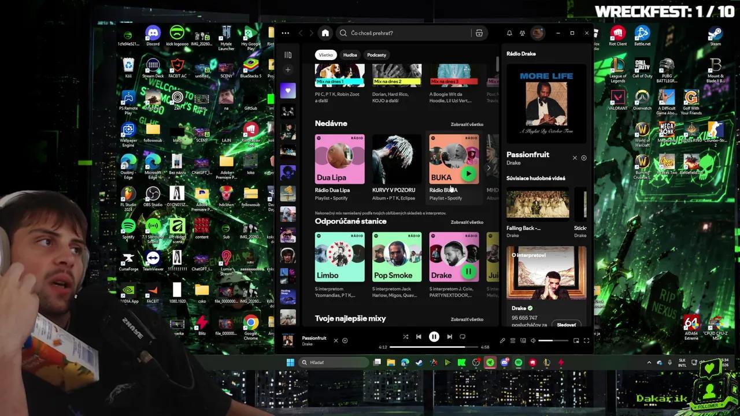This screenshot has width=740, height=416.
Task: Focus the Spotify search field
Action: pos(412,33)
